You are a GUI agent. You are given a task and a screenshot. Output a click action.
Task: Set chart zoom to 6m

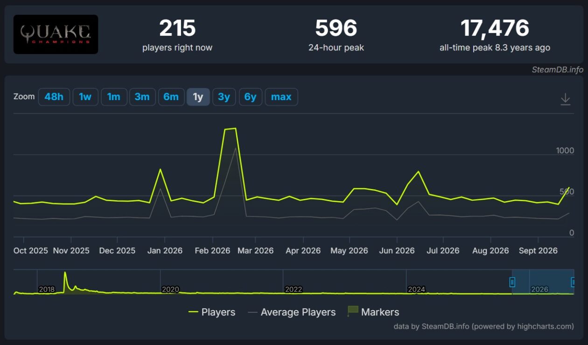(x=171, y=97)
